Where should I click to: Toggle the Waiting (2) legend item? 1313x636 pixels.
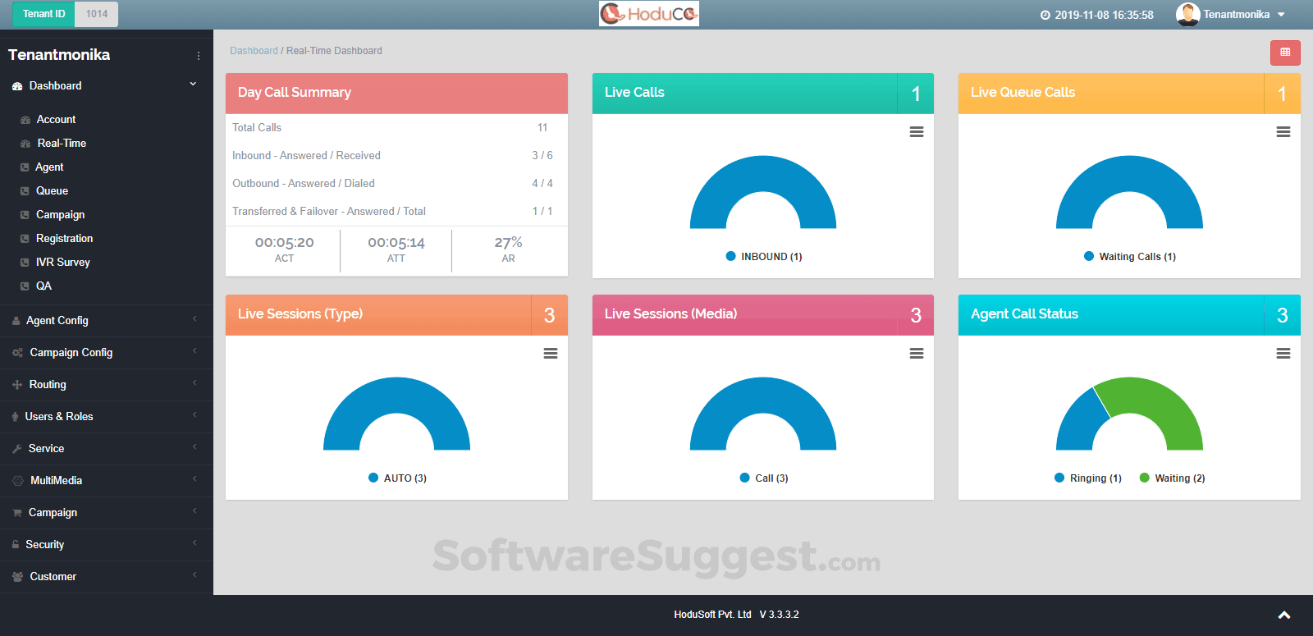1173,478
